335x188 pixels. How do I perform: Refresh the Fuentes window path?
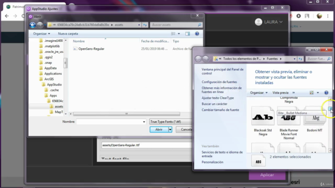300,59
